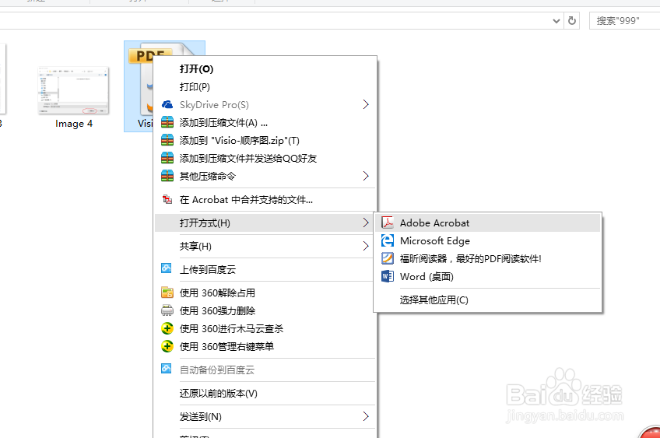Choose 打开(O) from the context menu
This screenshot has height=438, width=660.
point(265,69)
